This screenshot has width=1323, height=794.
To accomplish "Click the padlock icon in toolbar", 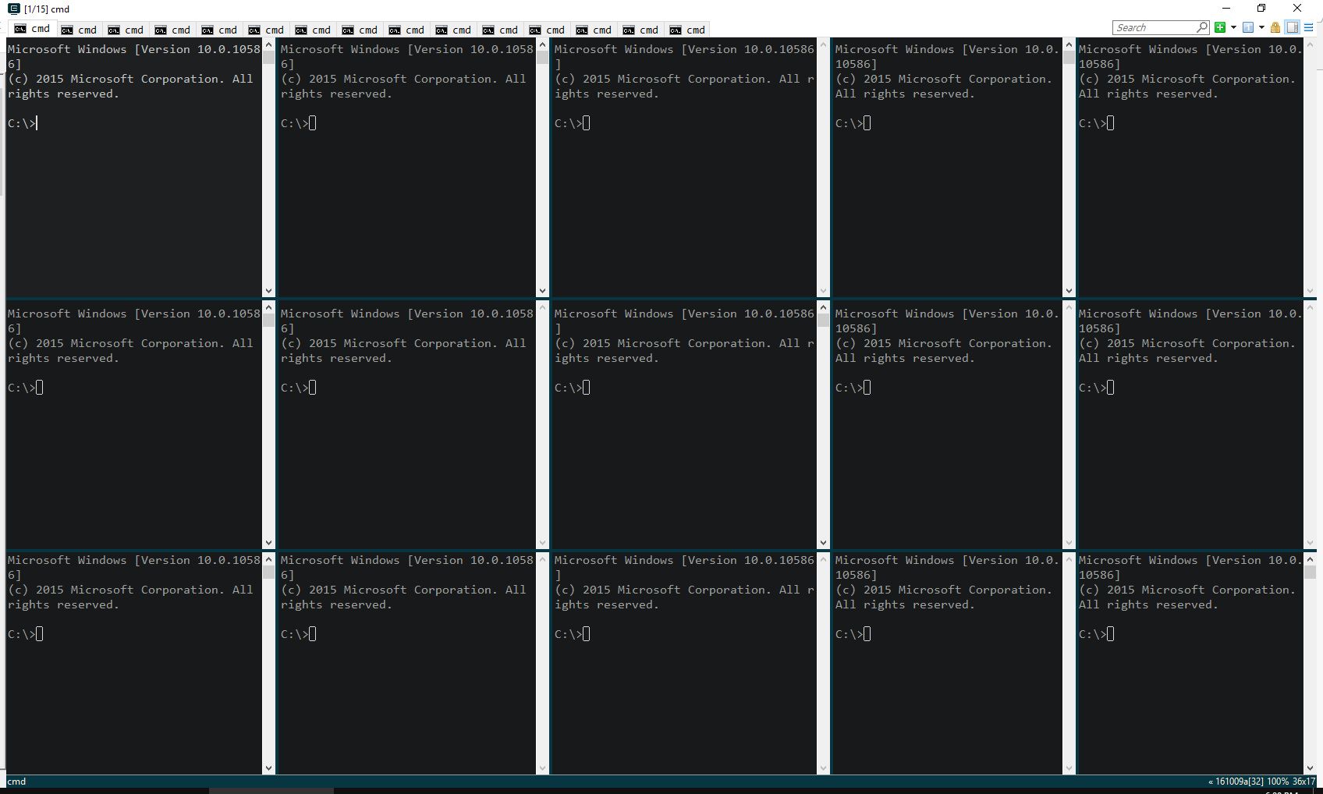I will [x=1275, y=27].
